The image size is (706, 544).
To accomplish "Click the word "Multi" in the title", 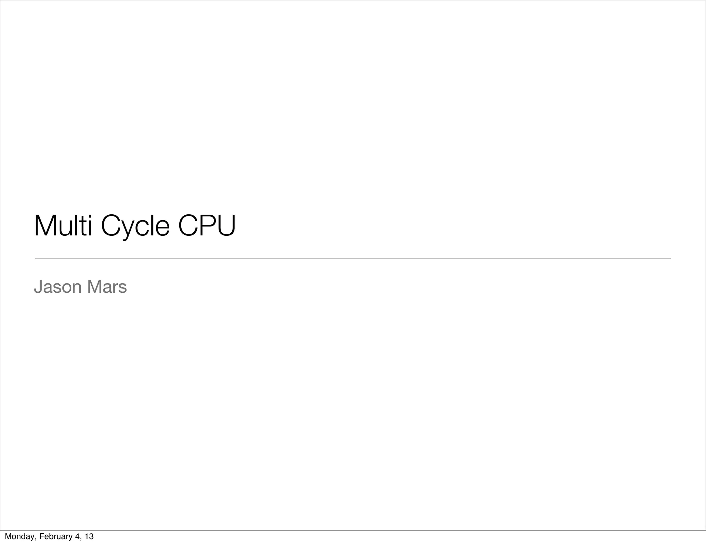I will coord(63,226).
